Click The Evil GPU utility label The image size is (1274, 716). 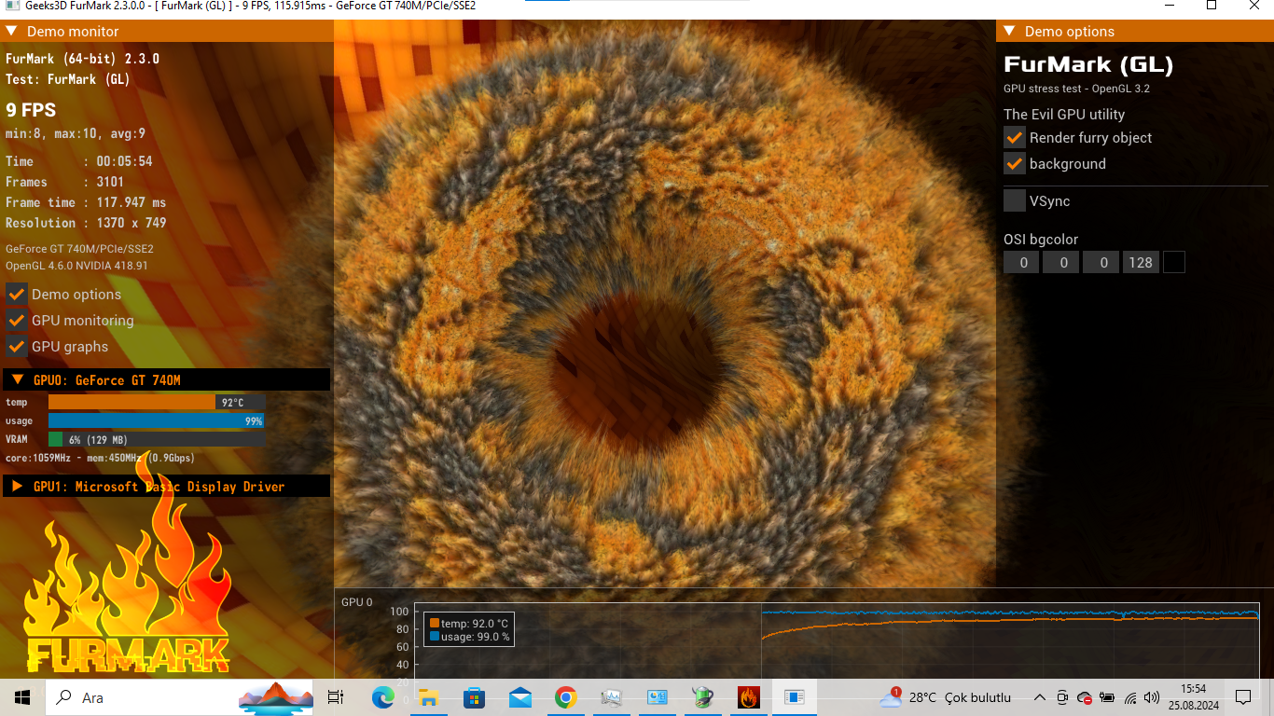click(x=1064, y=114)
